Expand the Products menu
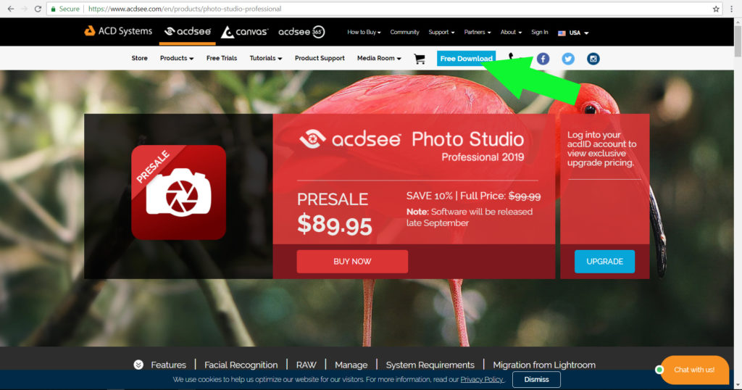This screenshot has height=390, width=742. coord(177,58)
